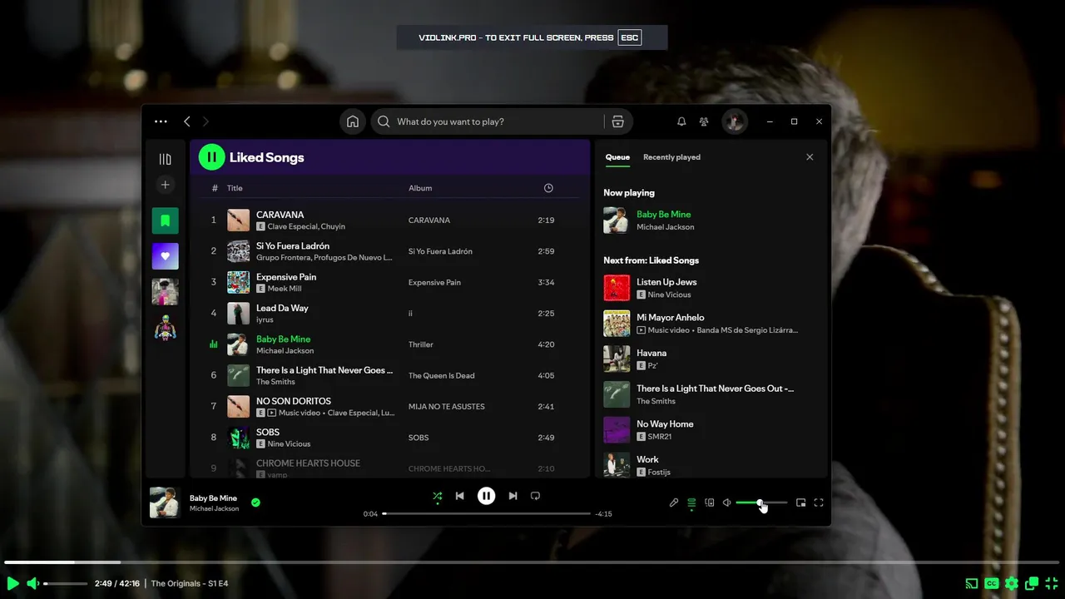
Task: Toggle repeat mode
Action: tap(536, 496)
